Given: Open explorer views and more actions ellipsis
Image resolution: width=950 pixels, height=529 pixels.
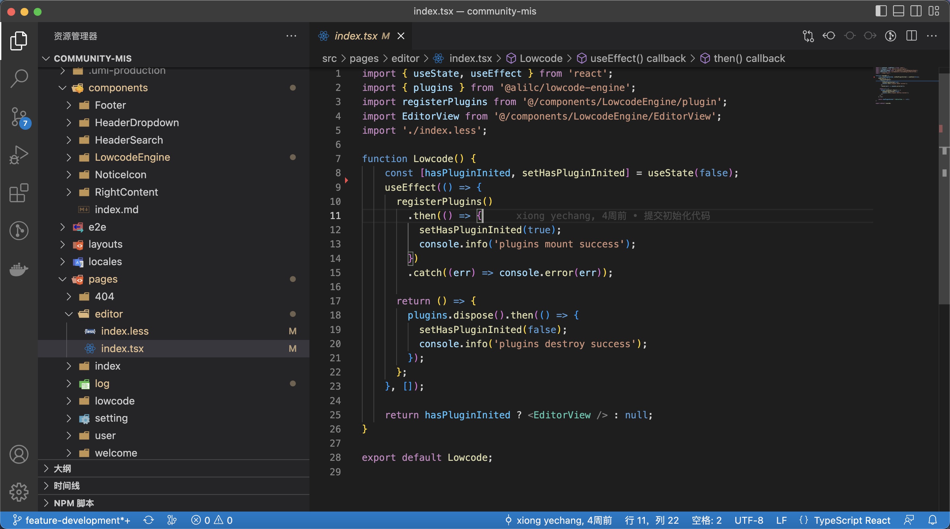Looking at the screenshot, I should (291, 36).
